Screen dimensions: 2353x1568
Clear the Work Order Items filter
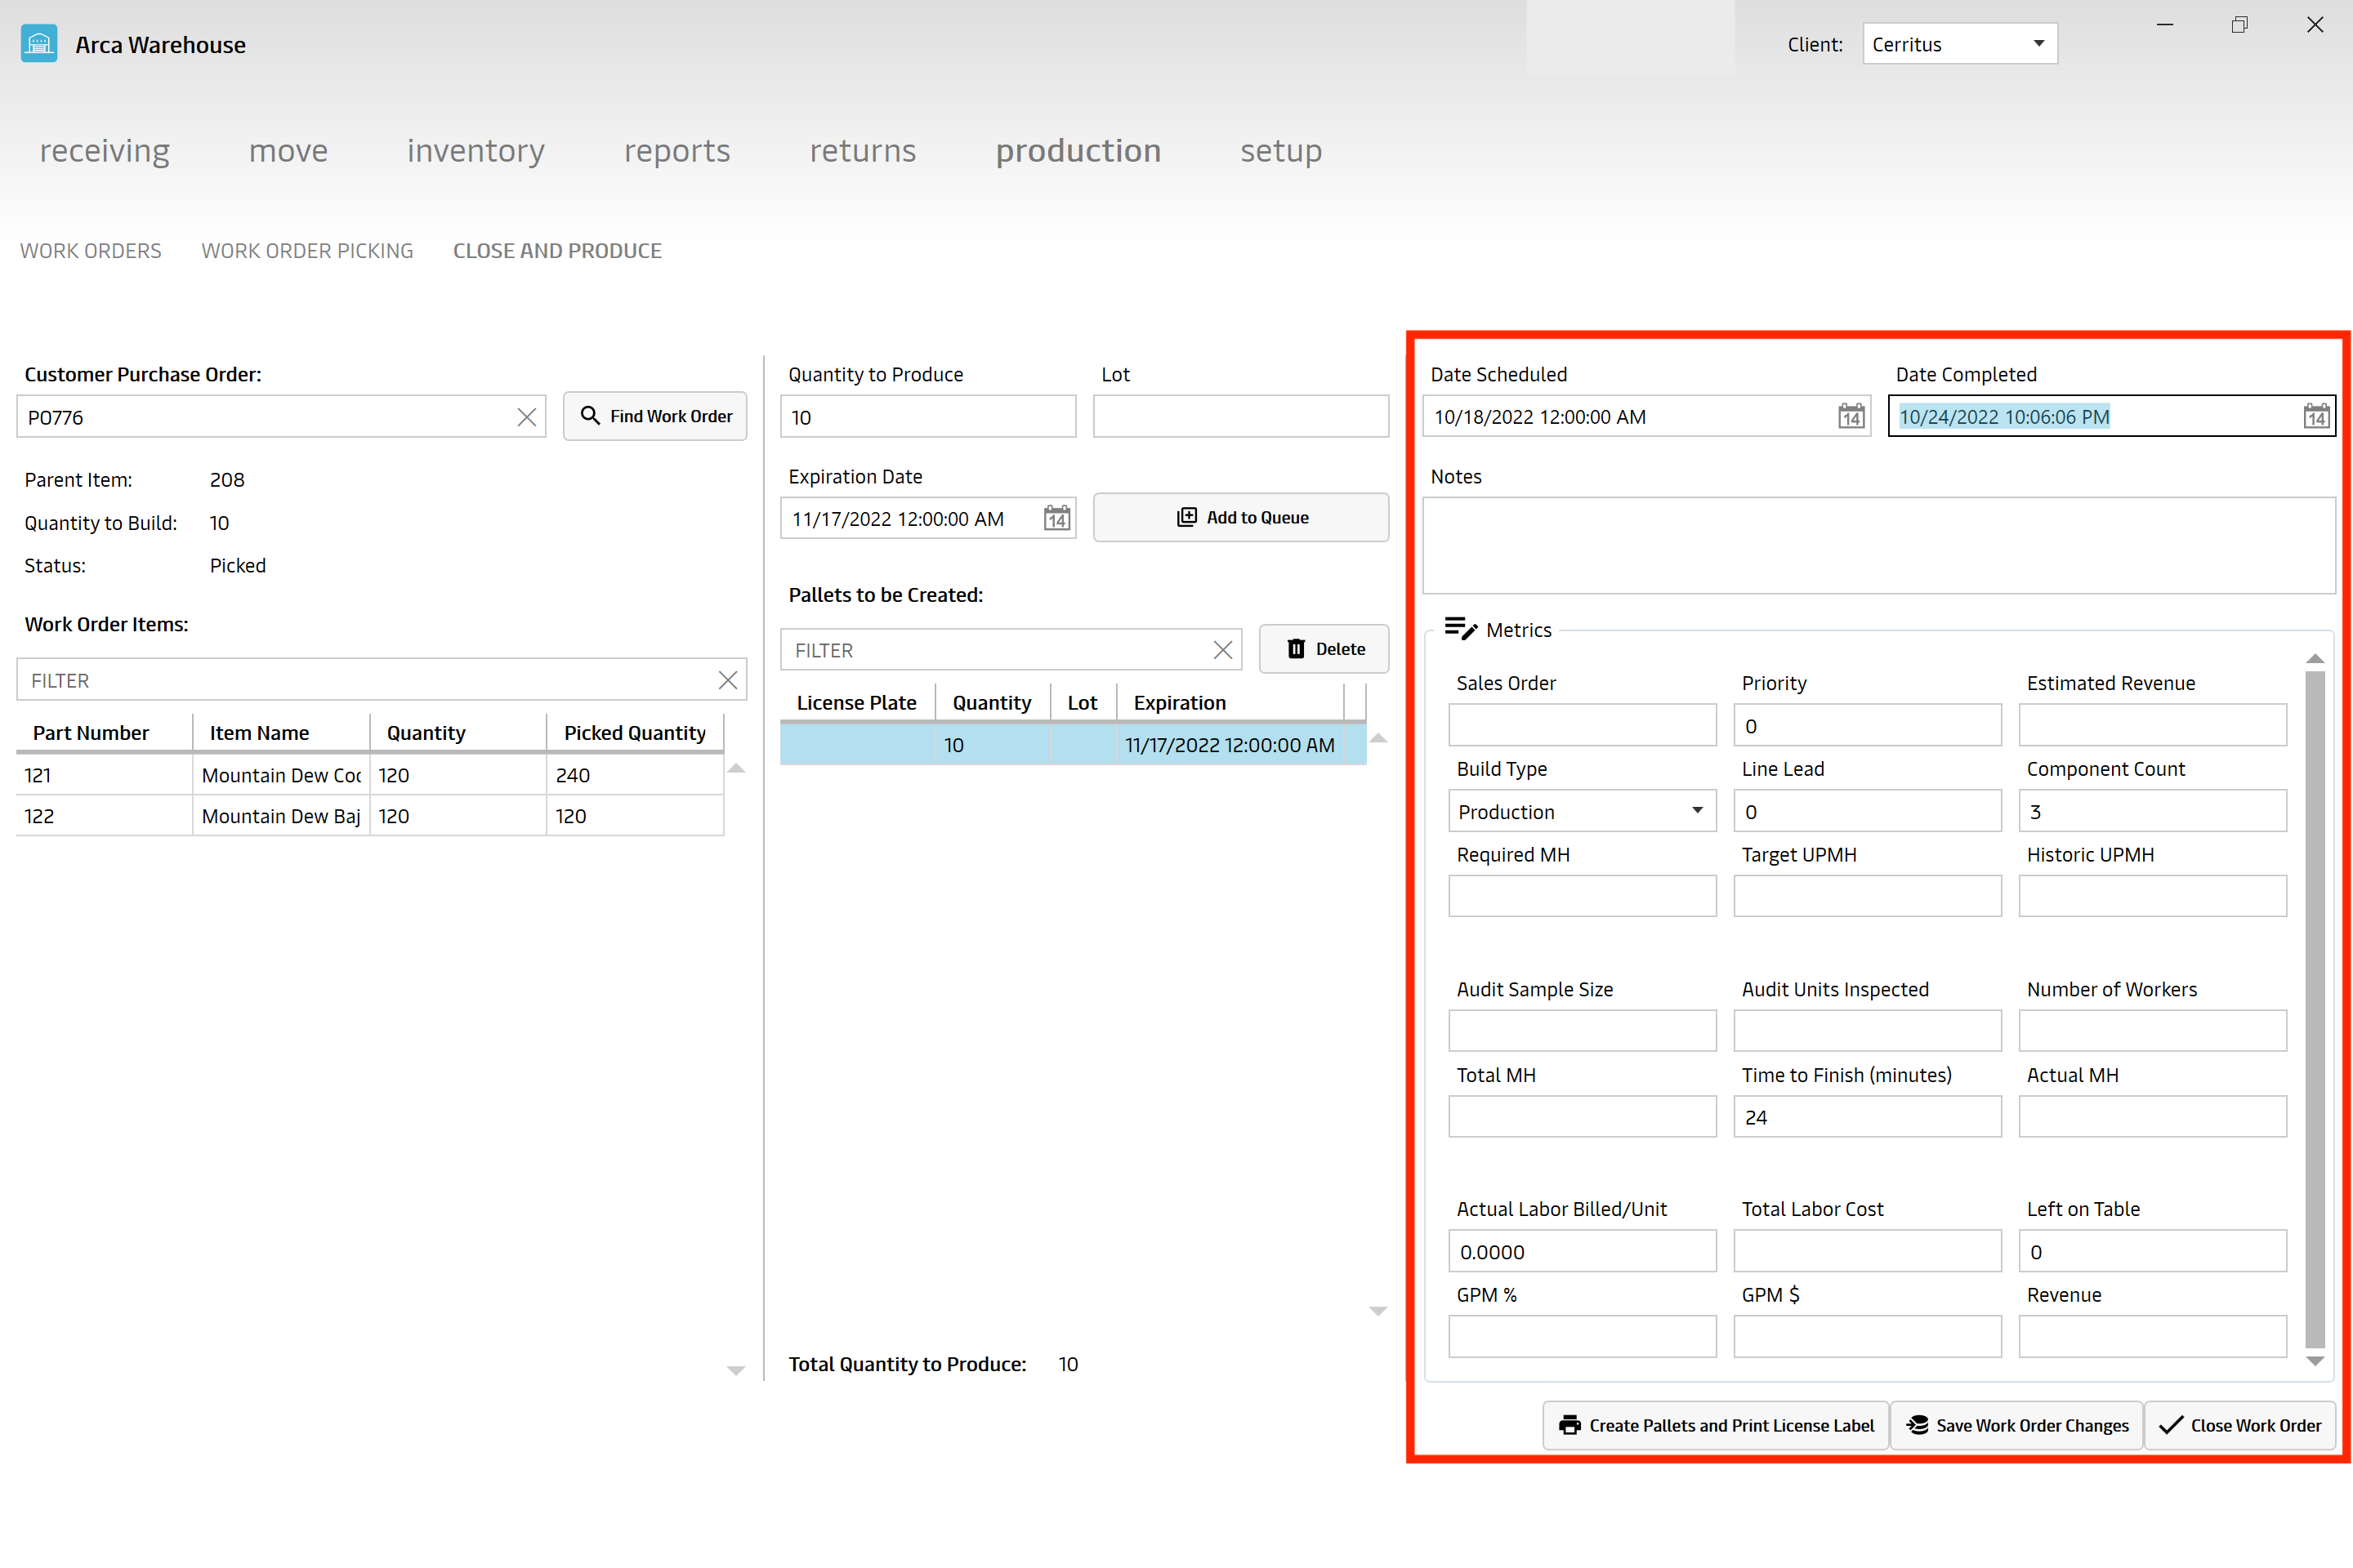(x=727, y=680)
